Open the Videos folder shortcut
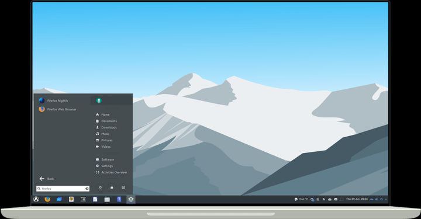Viewport: 421px width, 219px height. coord(103,147)
